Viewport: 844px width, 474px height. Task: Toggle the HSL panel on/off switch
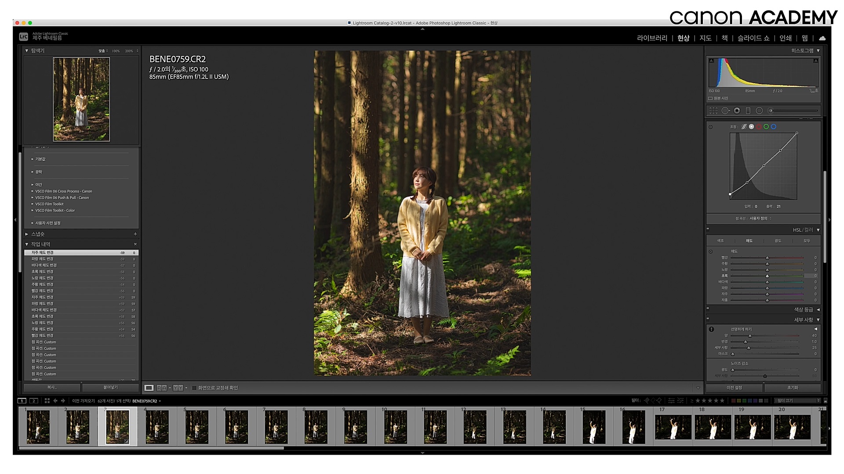(708, 229)
